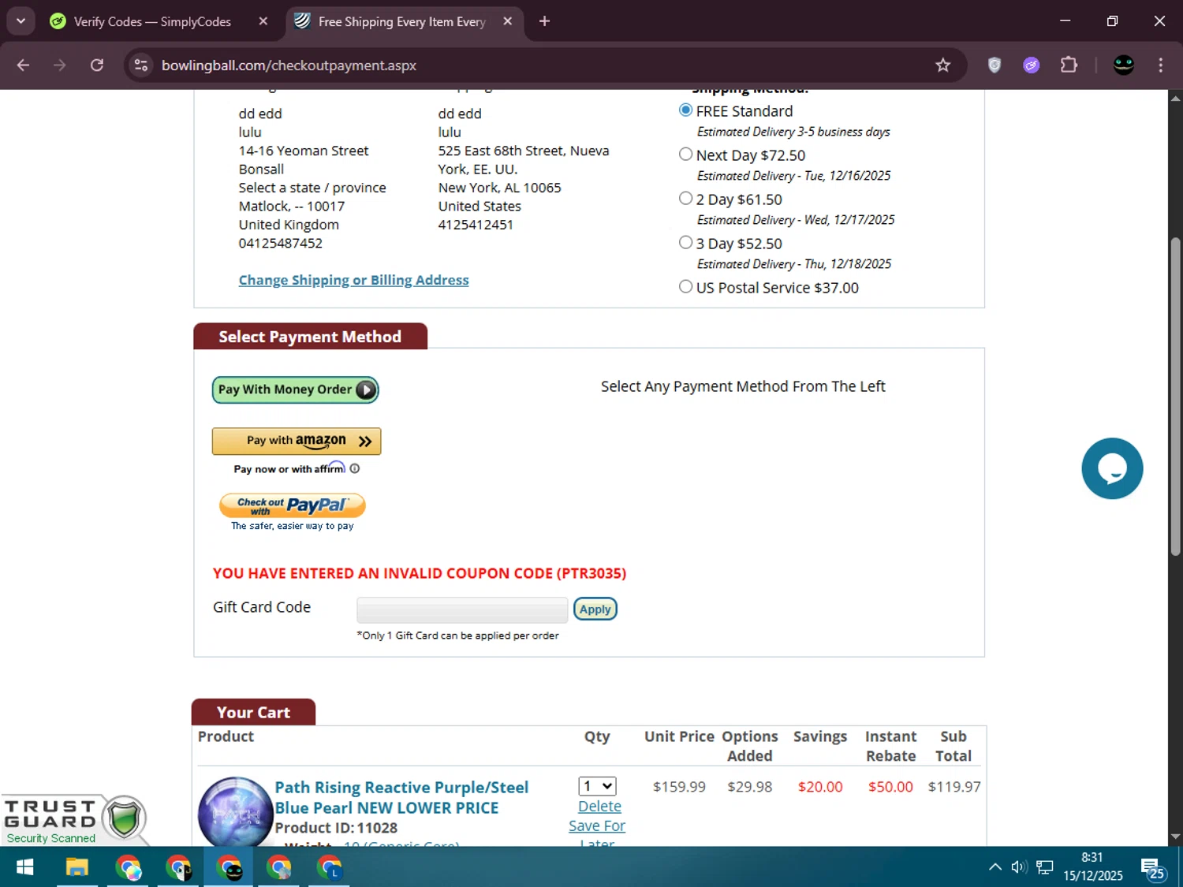Open the purple SimplyCodes extension icon

[x=1032, y=65]
